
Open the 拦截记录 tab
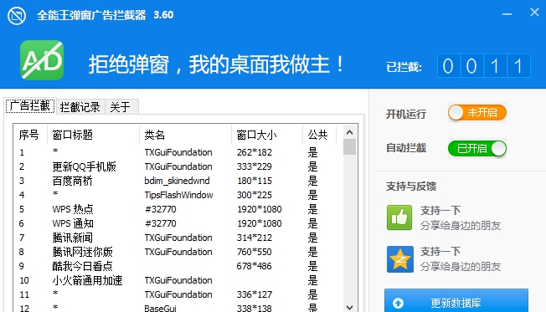click(80, 107)
